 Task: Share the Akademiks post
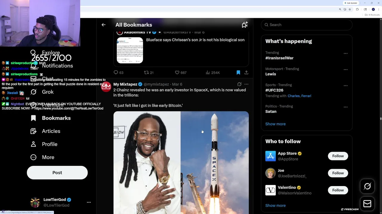click(246, 73)
